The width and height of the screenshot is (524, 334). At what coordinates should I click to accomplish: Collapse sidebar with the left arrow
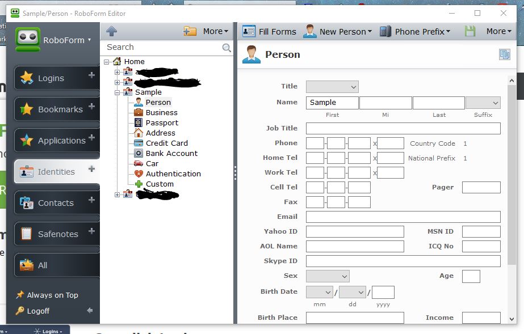(90, 311)
